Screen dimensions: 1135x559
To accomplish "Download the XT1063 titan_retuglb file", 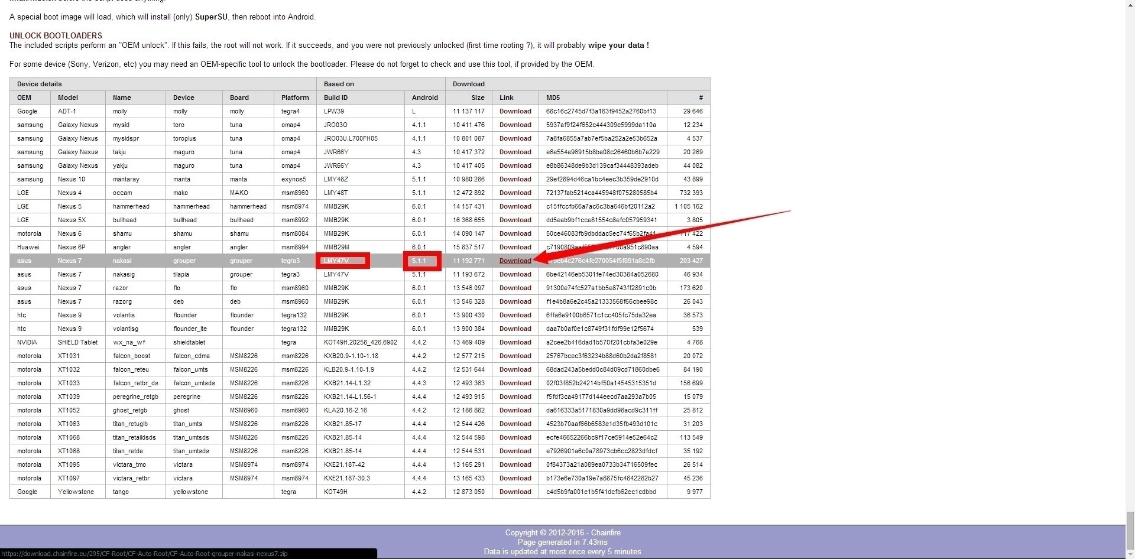I will pyautogui.click(x=515, y=424).
